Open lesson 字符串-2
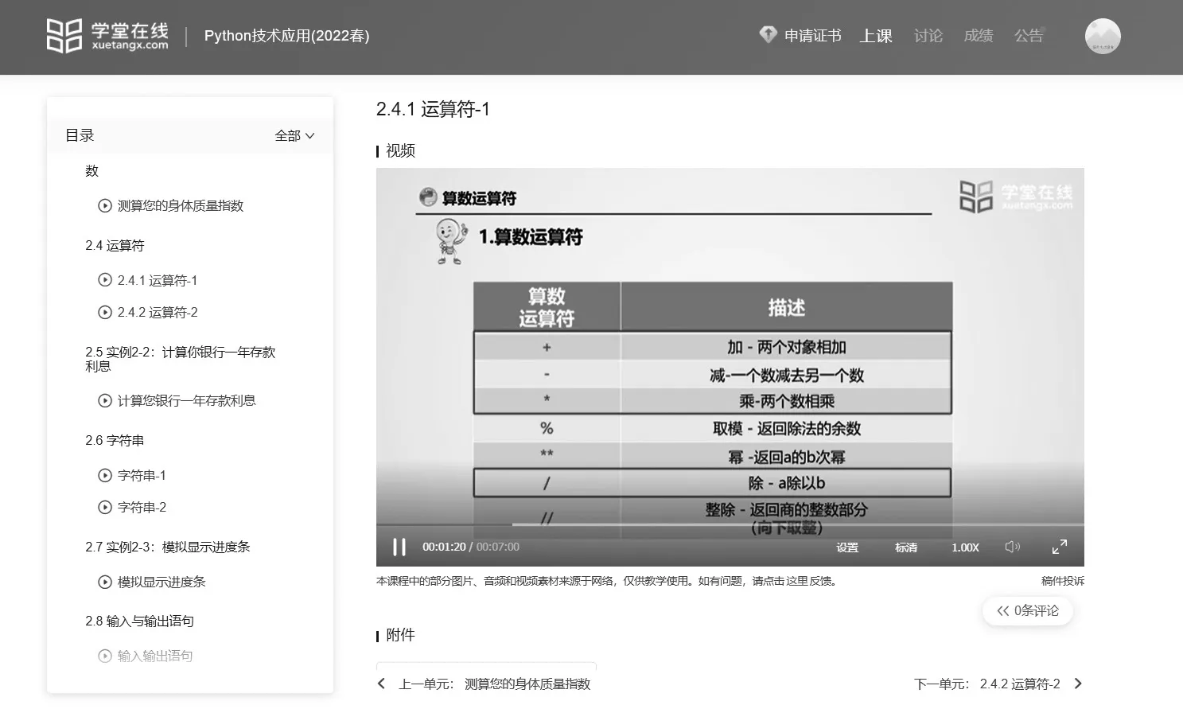The image size is (1183, 709). point(142,508)
